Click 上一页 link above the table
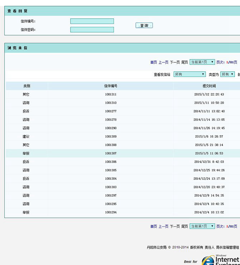 click(x=163, y=62)
